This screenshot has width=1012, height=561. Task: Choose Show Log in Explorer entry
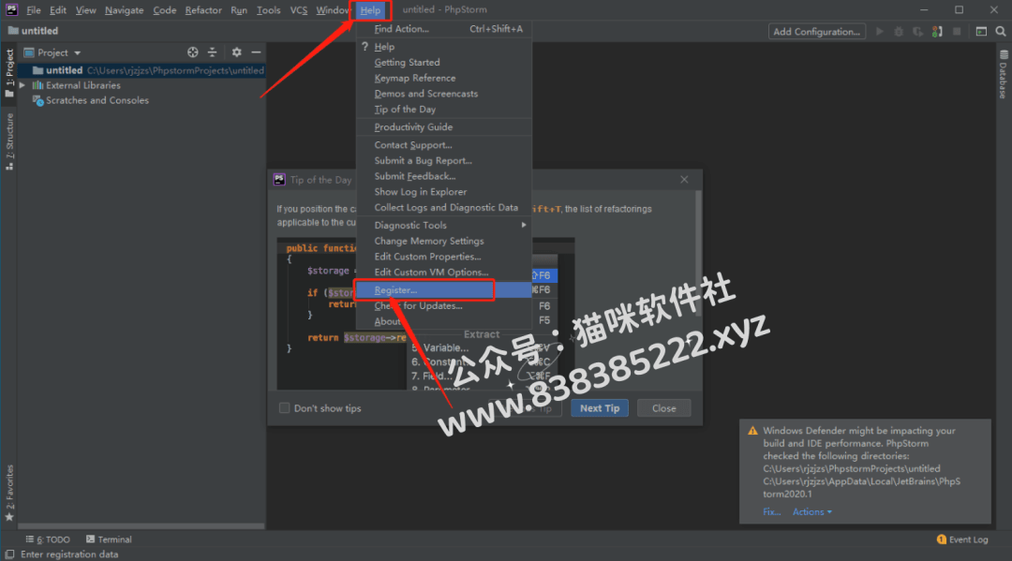(443, 192)
